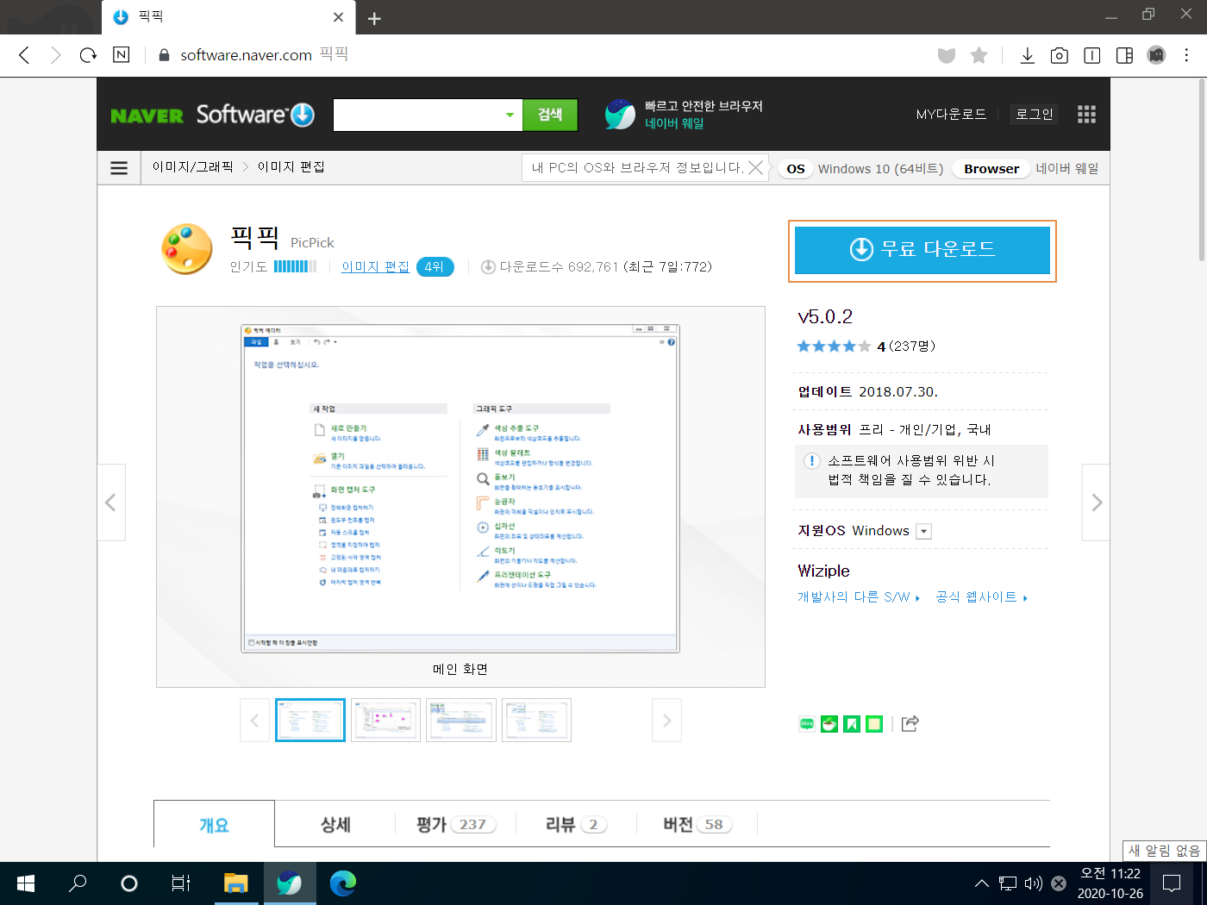Switch to the 상세 tab
1207x905 pixels.
click(x=335, y=825)
